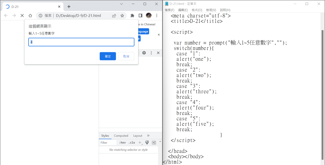Open the 編輯(E) menu in Notepad
This screenshot has width=325, height=165.
point(183,10)
